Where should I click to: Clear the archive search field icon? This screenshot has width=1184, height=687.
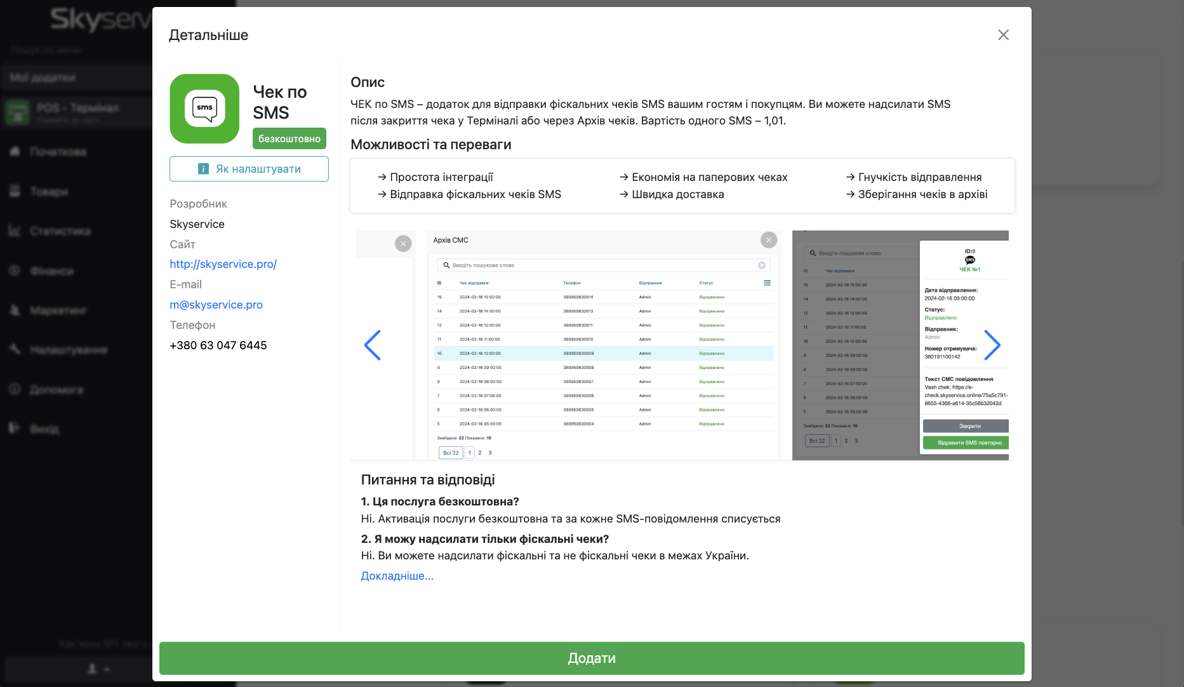tap(762, 265)
